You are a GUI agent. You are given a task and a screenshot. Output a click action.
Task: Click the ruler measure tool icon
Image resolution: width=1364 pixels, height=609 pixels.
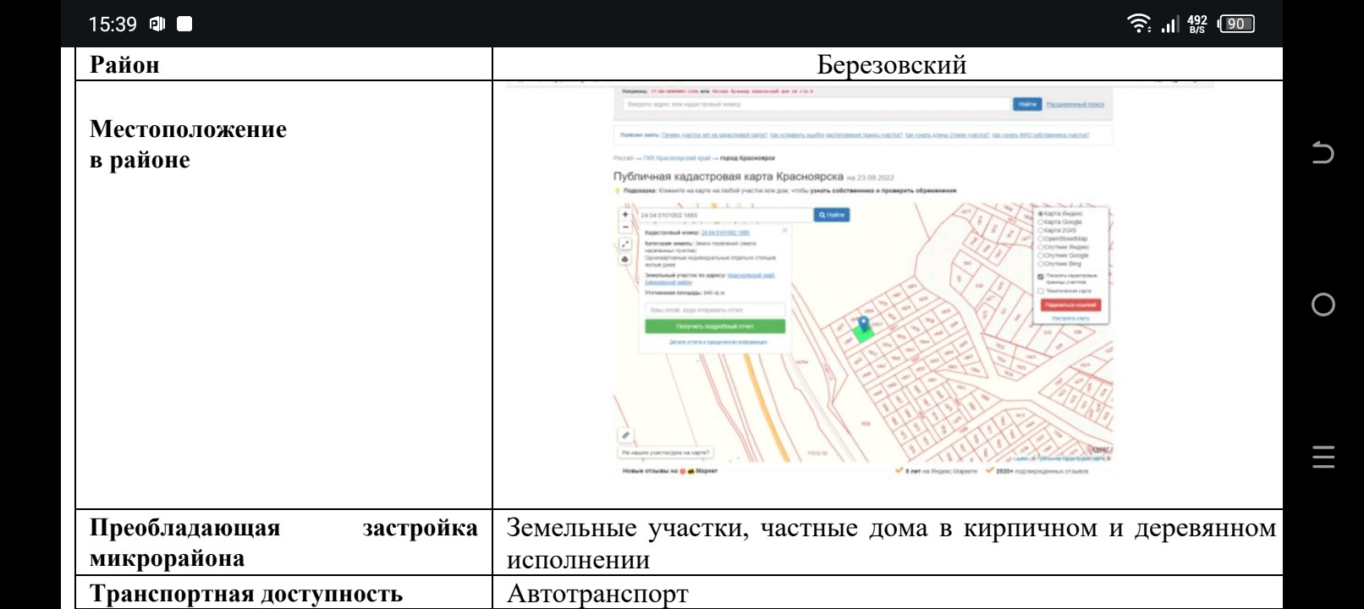[x=625, y=435]
